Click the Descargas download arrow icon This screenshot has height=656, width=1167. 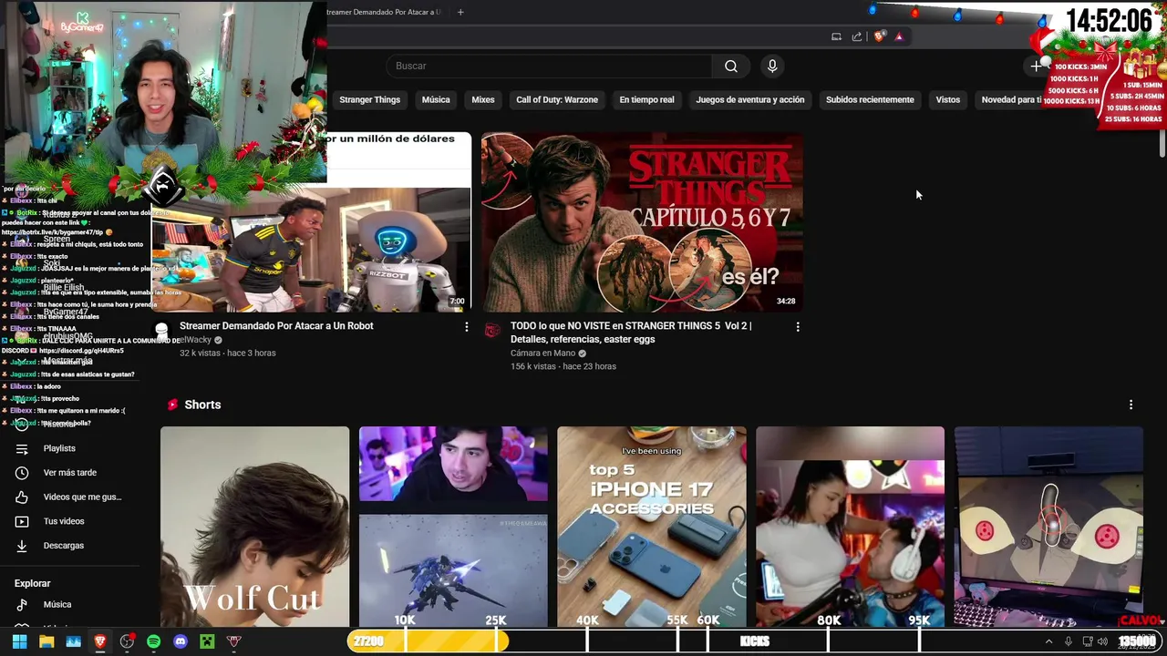pyautogui.click(x=22, y=546)
